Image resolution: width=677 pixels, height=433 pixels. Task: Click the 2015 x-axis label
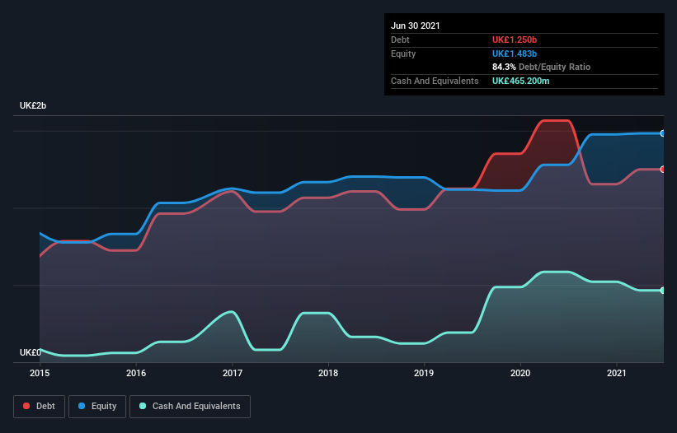40,373
